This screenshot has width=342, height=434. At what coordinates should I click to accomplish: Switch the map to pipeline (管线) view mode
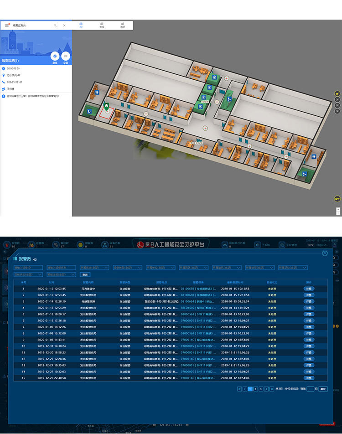(102, 25)
